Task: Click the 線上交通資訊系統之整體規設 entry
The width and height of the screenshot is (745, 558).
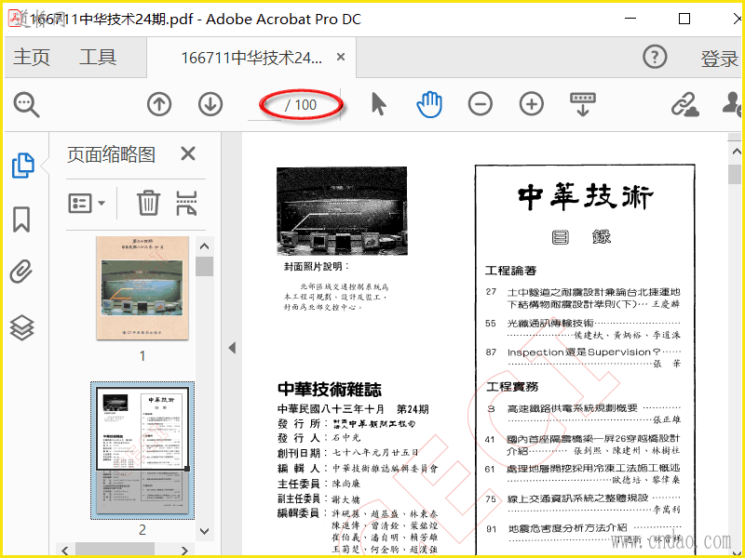Action: [x=577, y=498]
